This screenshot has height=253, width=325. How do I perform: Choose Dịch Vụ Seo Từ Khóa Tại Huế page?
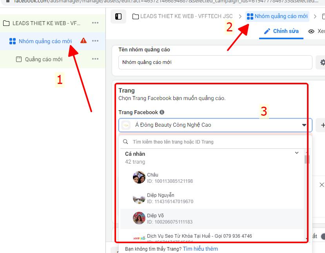tap(212, 236)
